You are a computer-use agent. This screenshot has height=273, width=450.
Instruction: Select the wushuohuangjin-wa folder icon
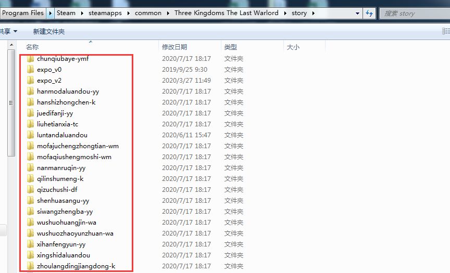(30, 222)
